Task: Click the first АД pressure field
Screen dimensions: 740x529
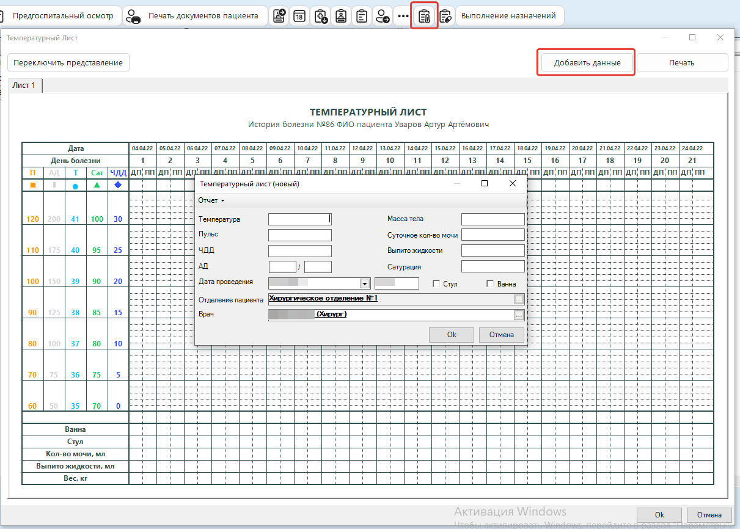Action: [282, 267]
